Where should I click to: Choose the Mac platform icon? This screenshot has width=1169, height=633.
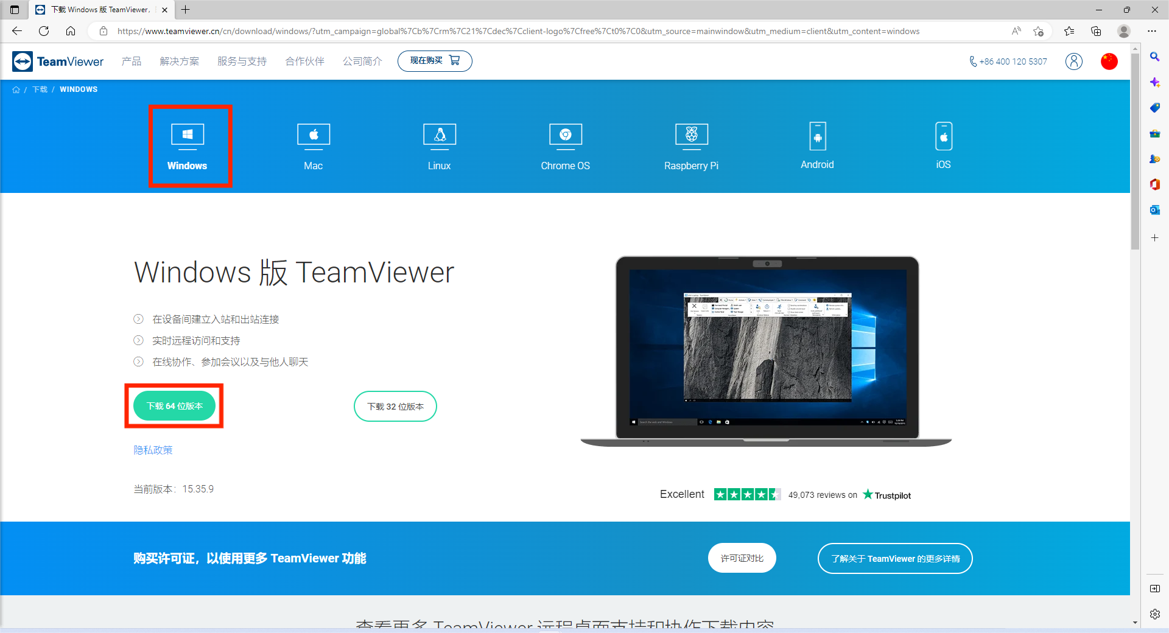click(314, 137)
